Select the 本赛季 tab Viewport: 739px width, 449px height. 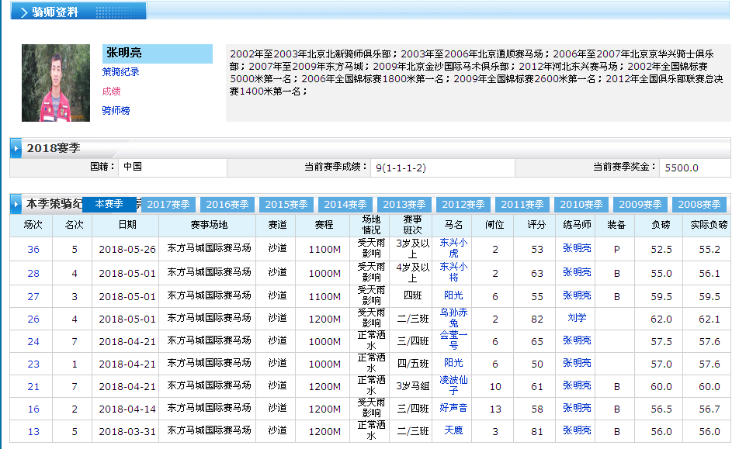tap(109, 204)
